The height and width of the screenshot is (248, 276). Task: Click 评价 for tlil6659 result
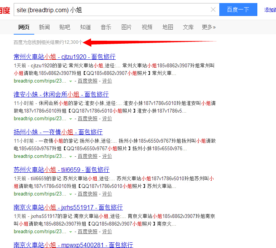[107, 194]
